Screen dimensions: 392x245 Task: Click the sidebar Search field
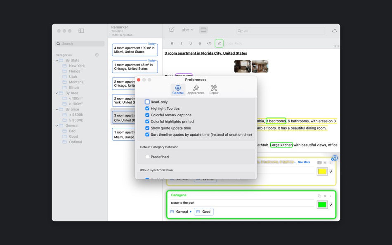pyautogui.click(x=80, y=43)
